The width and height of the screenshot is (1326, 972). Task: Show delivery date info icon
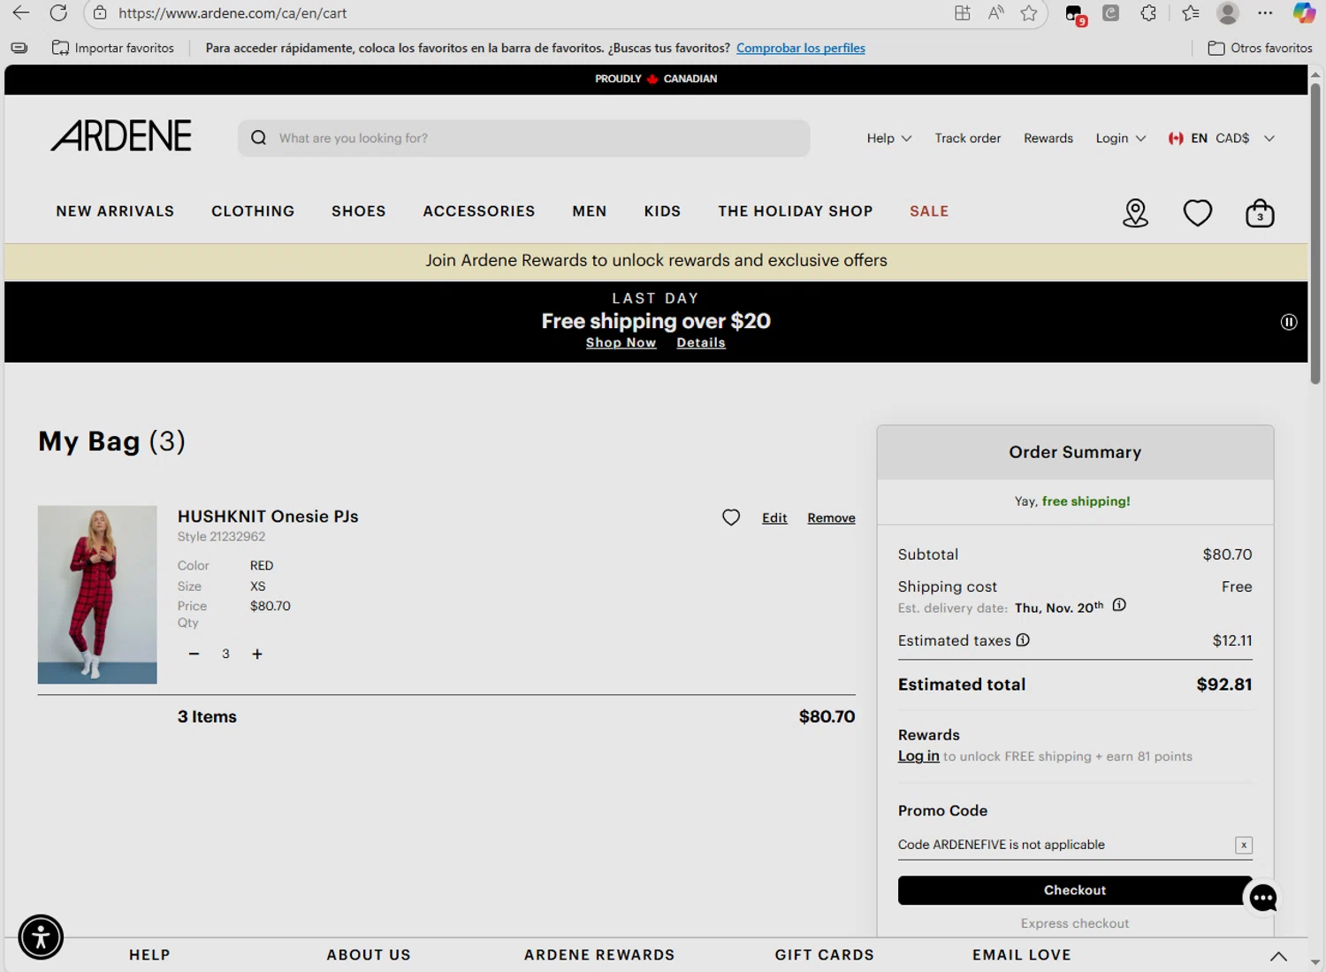coord(1119,605)
